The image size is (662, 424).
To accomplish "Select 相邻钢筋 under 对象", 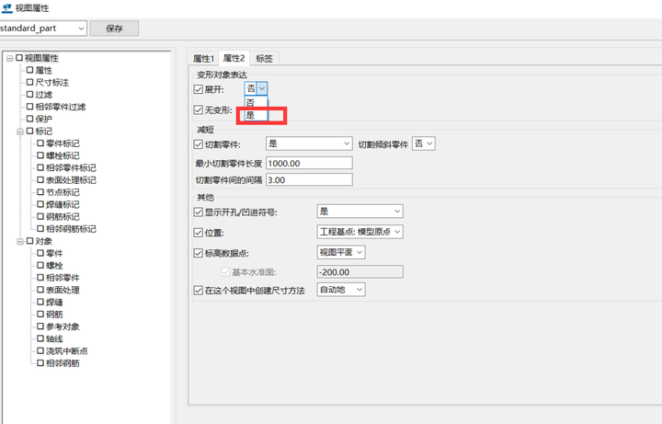I will pyautogui.click(x=63, y=363).
